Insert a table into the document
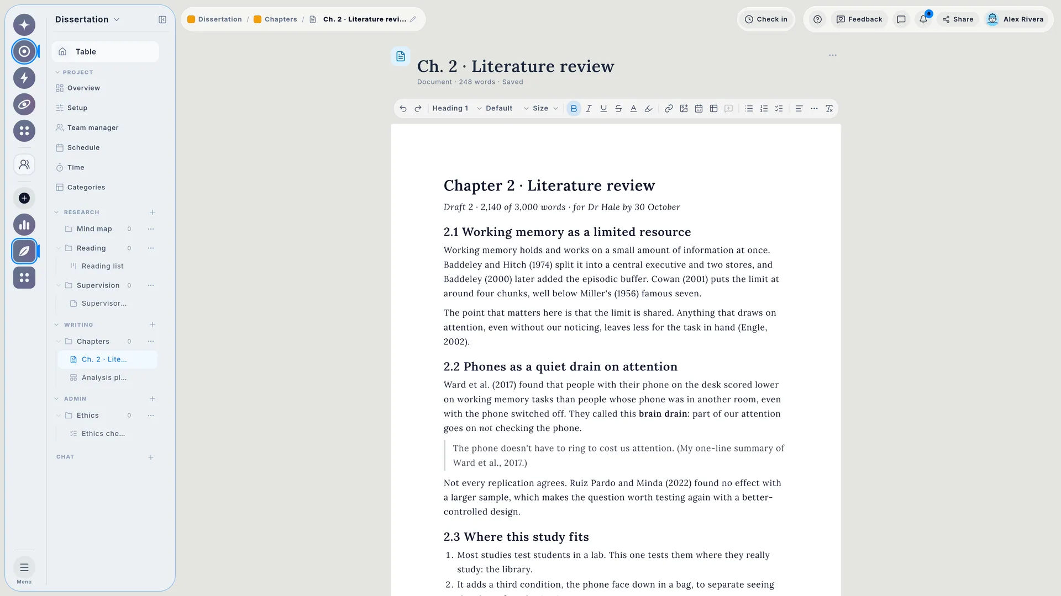Viewport: 1061px width, 596px height. (x=713, y=109)
